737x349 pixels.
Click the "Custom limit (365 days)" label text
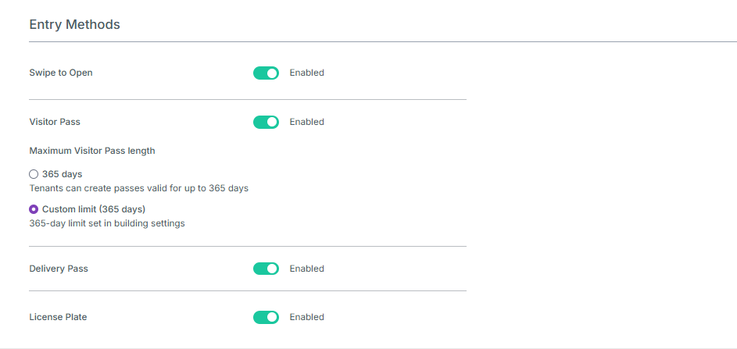click(x=94, y=209)
